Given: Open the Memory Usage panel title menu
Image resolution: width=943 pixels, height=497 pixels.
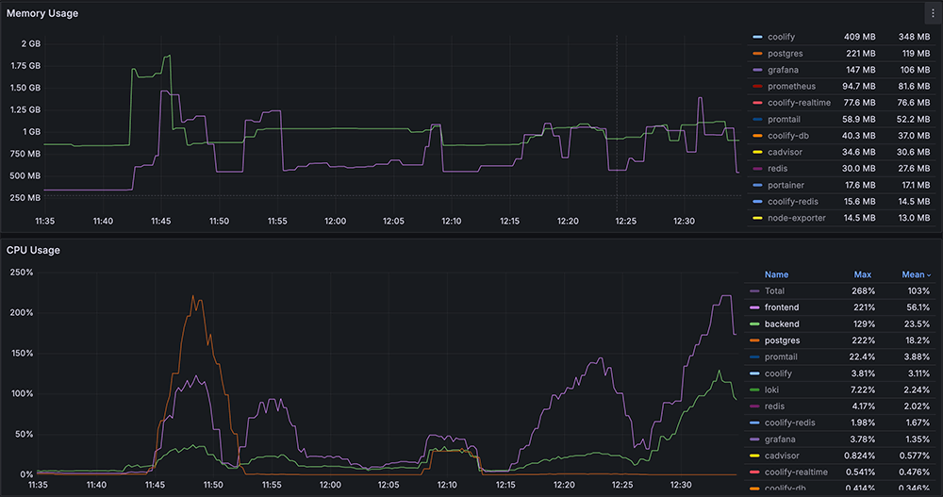Looking at the screenshot, I should (x=42, y=14).
